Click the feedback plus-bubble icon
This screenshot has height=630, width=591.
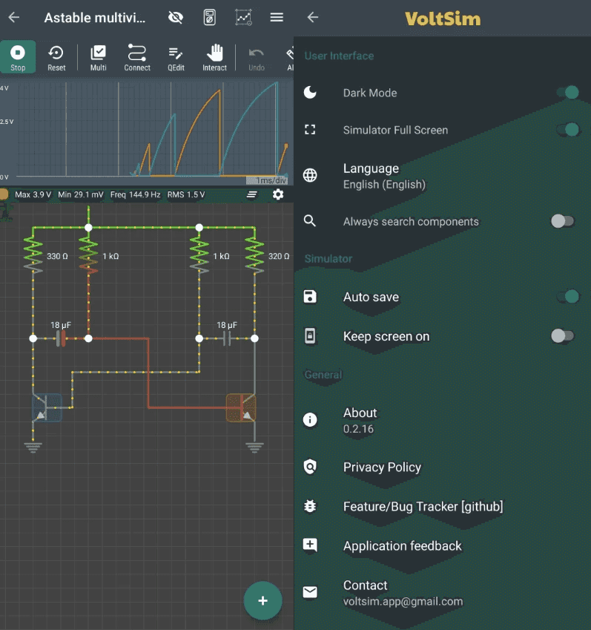click(x=310, y=545)
